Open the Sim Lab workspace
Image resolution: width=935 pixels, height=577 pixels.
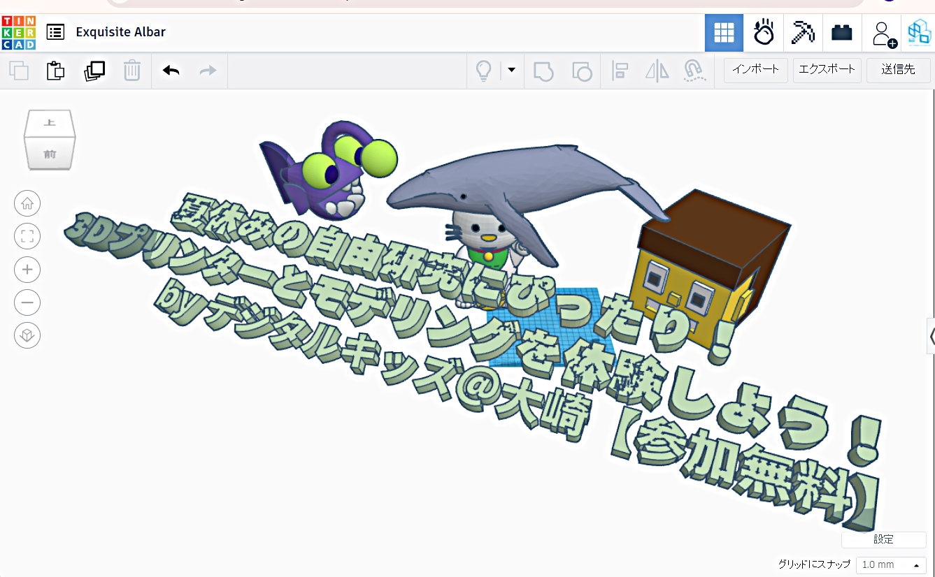pyautogui.click(x=763, y=33)
